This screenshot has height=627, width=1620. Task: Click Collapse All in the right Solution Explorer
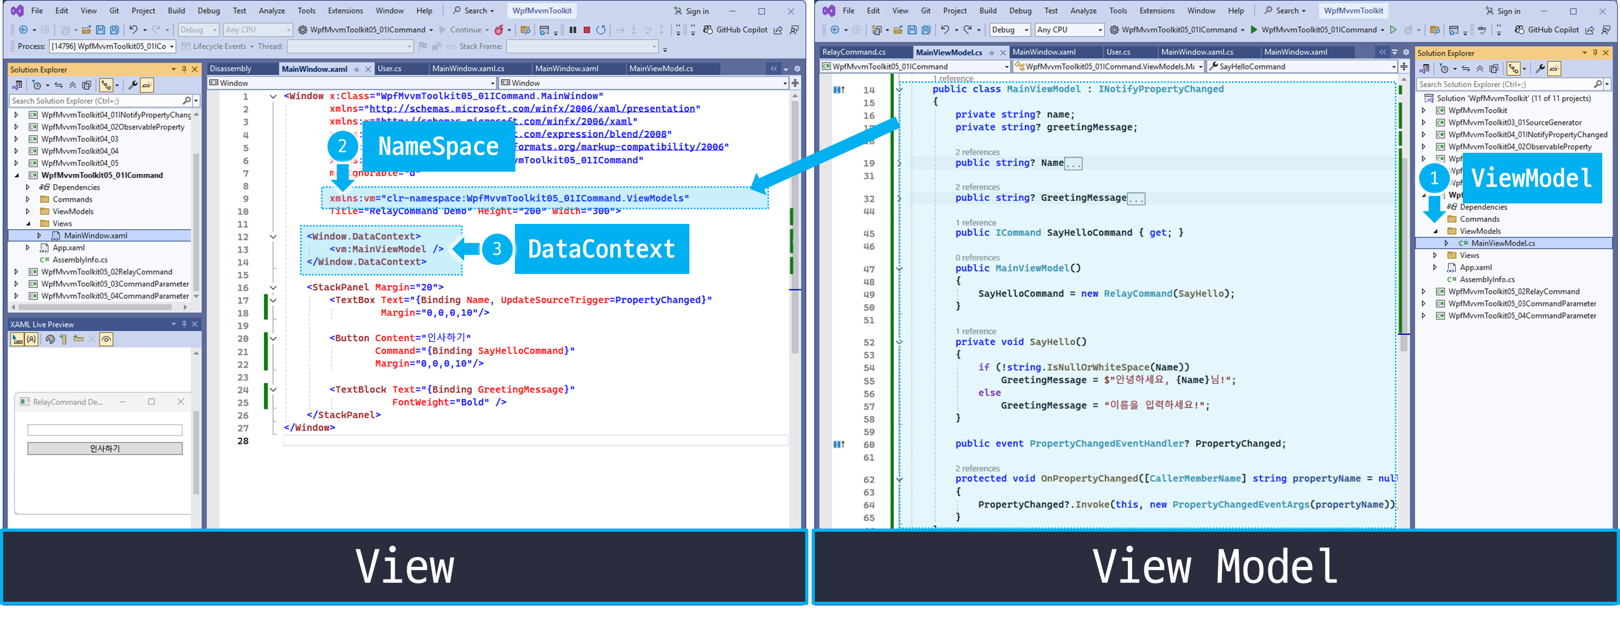[1480, 68]
